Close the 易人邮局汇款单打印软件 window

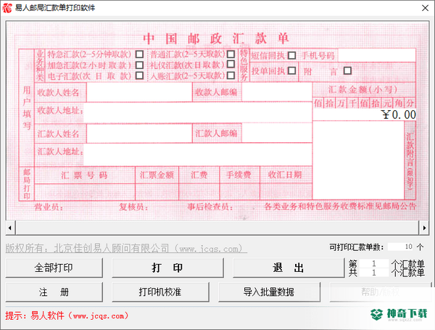tap(425, 8)
